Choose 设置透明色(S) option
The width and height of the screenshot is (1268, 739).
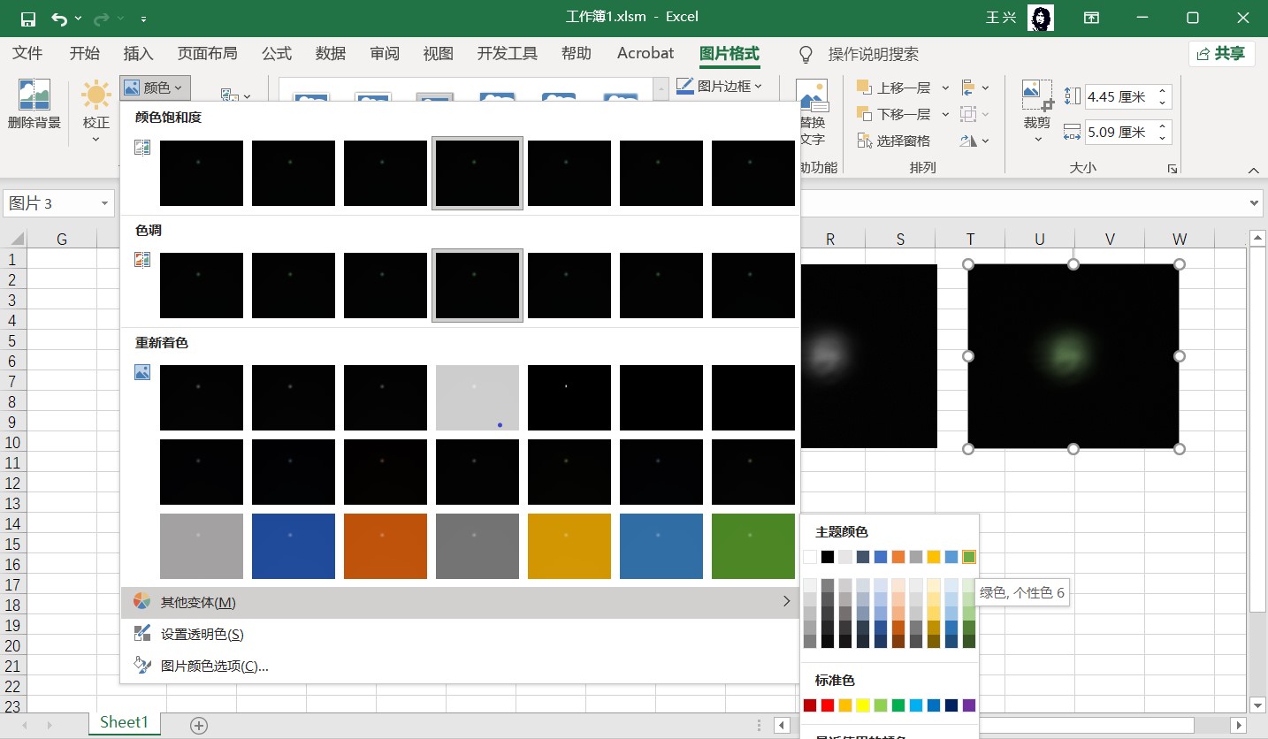coord(460,635)
